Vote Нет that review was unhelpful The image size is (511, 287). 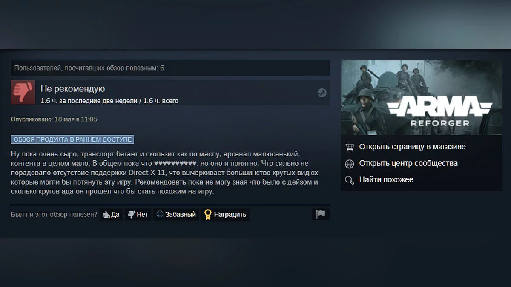point(138,214)
